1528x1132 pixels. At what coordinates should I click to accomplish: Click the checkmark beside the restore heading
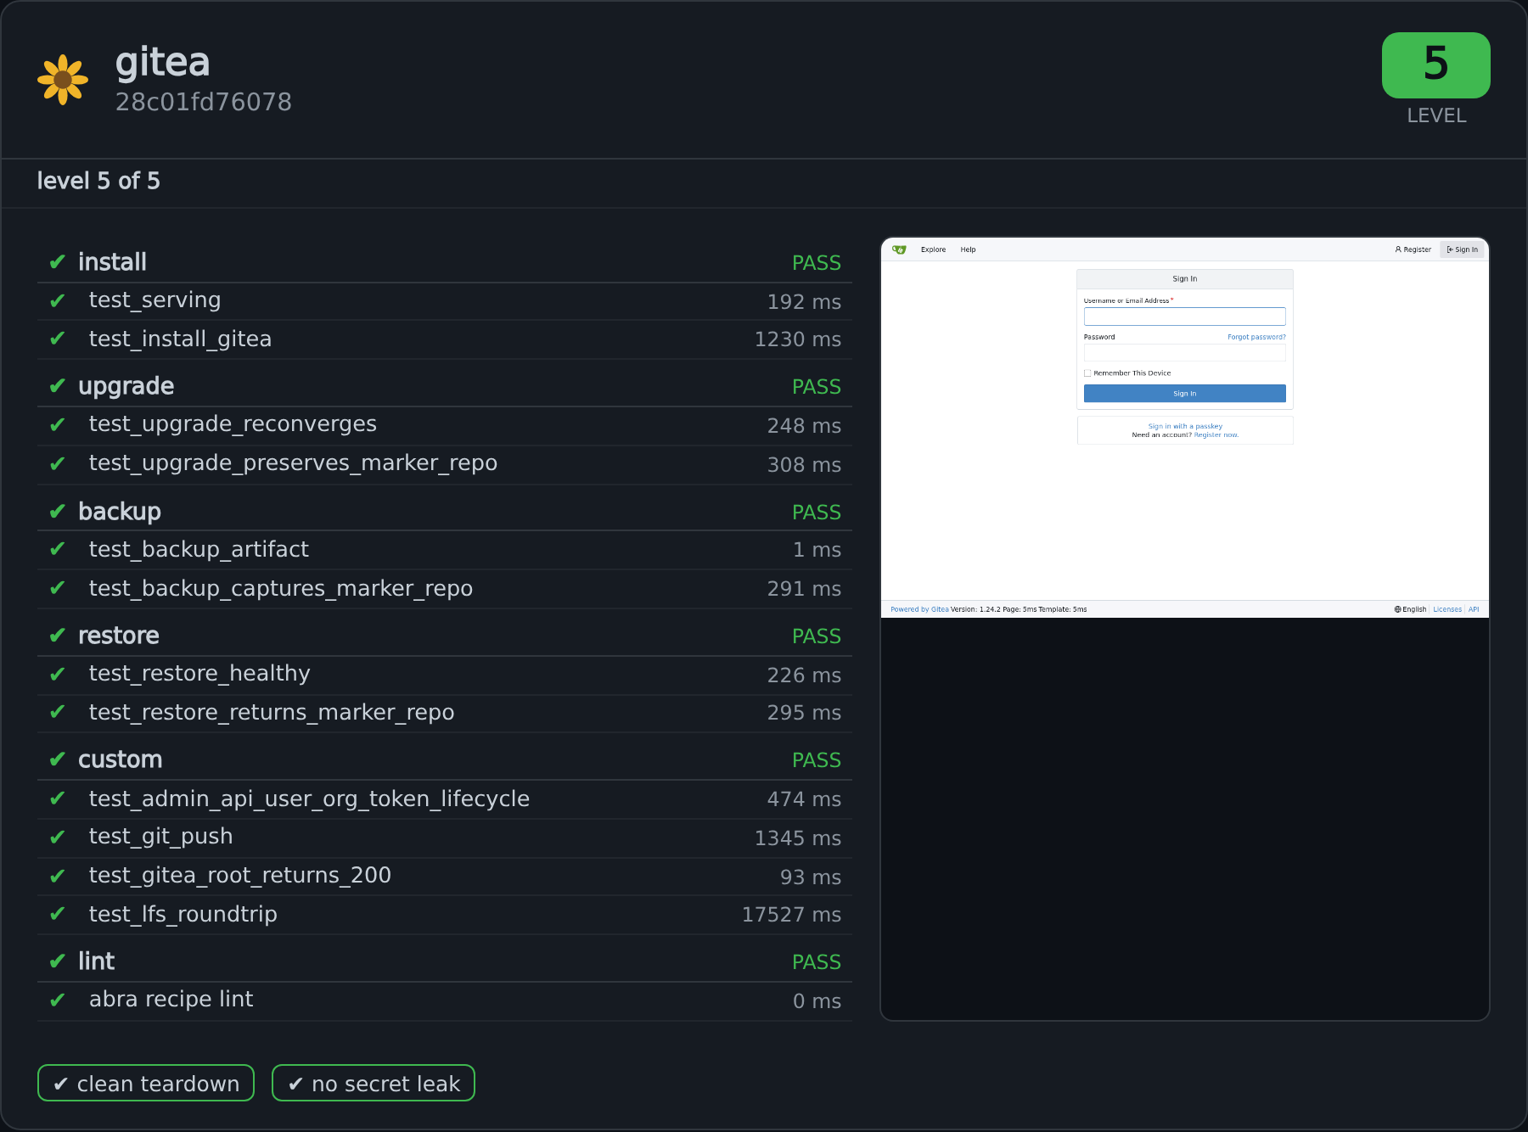tap(57, 636)
